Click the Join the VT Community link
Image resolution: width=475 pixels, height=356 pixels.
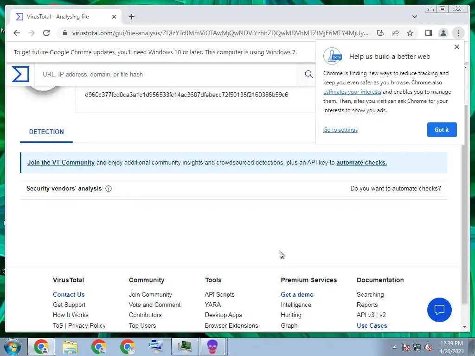[x=61, y=162]
